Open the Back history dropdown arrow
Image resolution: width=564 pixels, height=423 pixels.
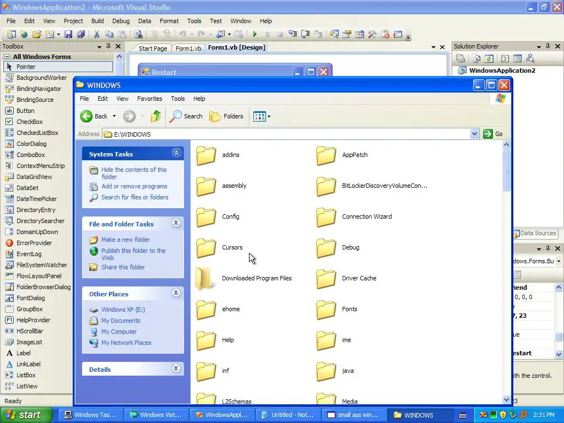point(115,116)
